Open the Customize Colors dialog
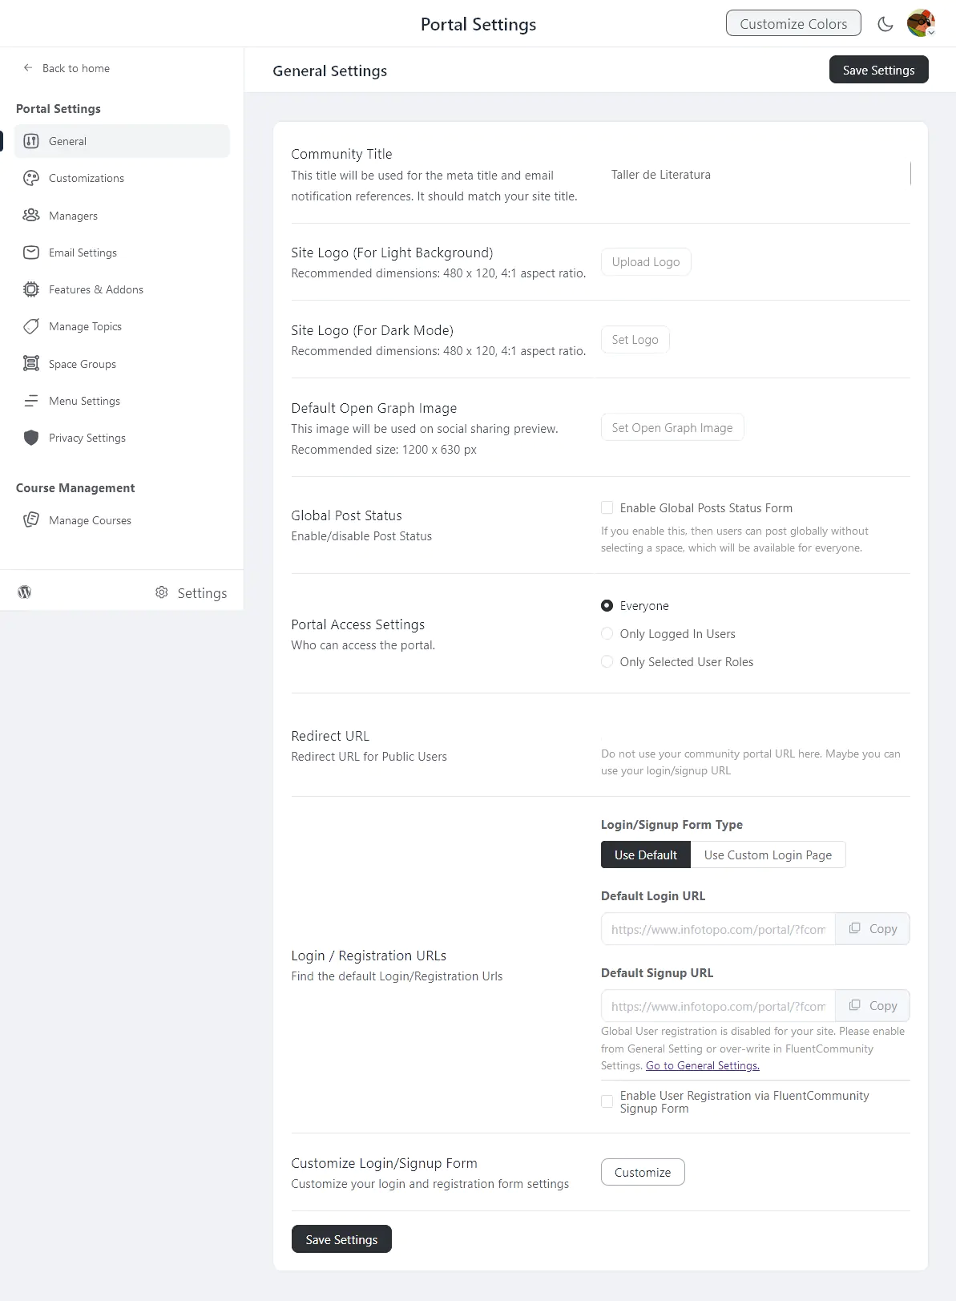This screenshot has height=1301, width=956. click(x=793, y=23)
